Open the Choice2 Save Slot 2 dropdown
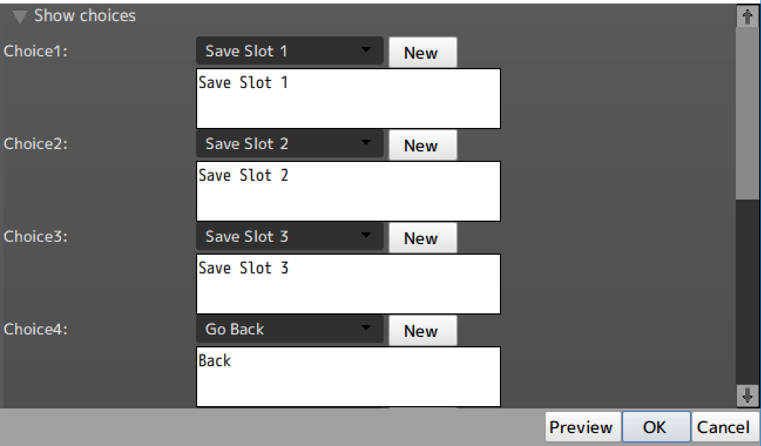The image size is (761, 446). click(x=289, y=144)
